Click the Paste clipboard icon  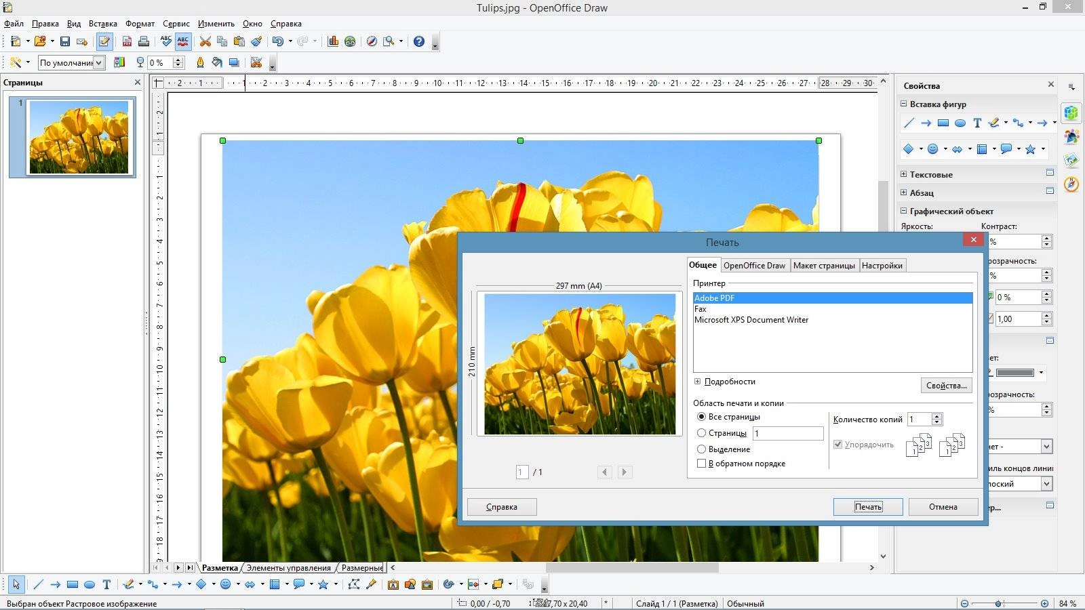pos(239,41)
